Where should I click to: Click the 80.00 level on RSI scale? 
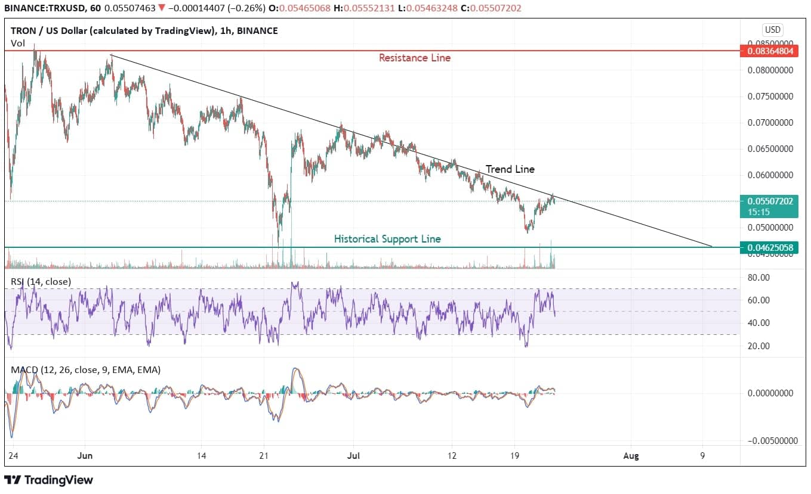coord(758,278)
